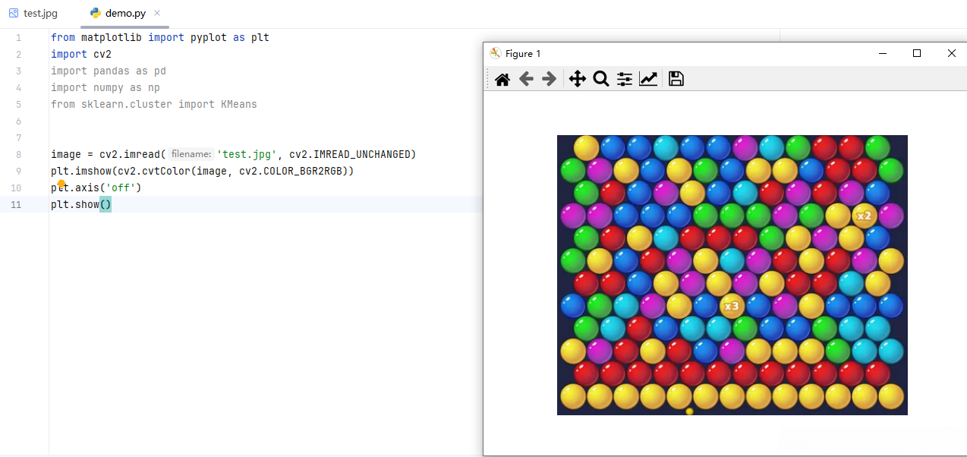Click the x3 bonus bubble in the figure
The image size is (967, 457).
click(731, 306)
